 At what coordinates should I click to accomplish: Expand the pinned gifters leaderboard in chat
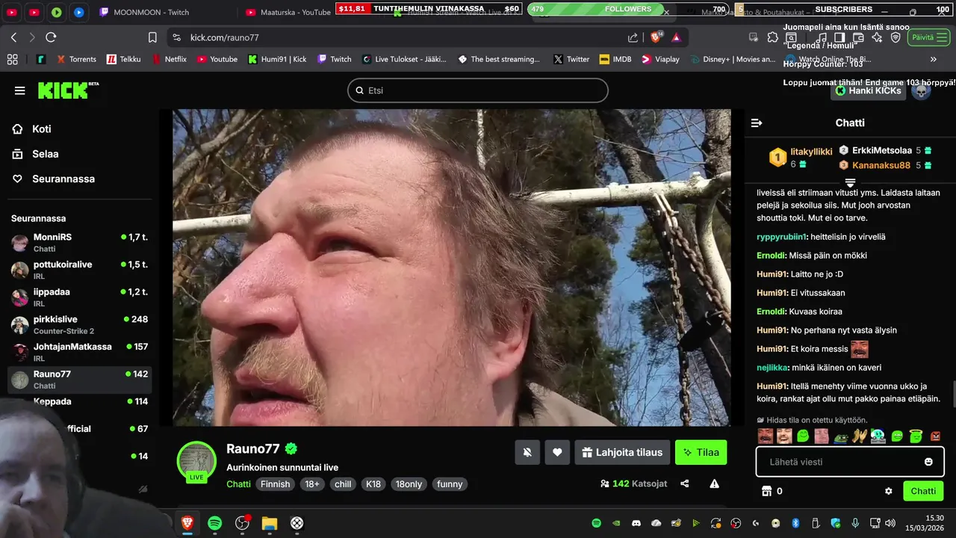850,183
